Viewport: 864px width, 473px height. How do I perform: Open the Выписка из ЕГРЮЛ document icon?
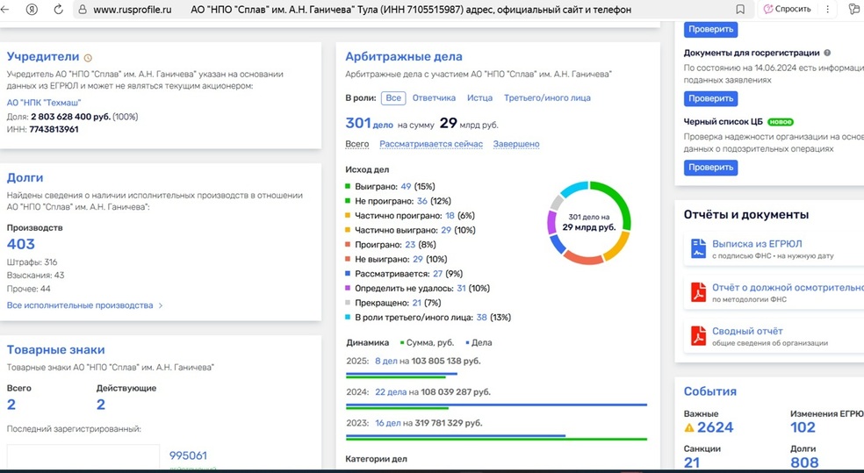click(x=698, y=248)
